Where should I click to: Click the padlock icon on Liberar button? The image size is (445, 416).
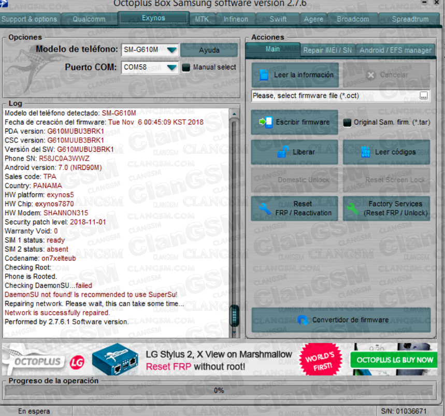283,152
